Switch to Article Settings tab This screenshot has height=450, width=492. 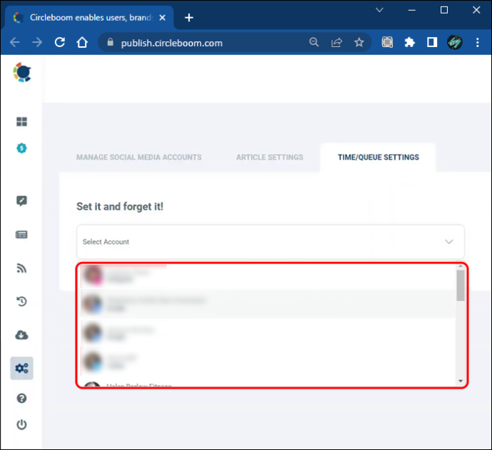[x=270, y=157]
